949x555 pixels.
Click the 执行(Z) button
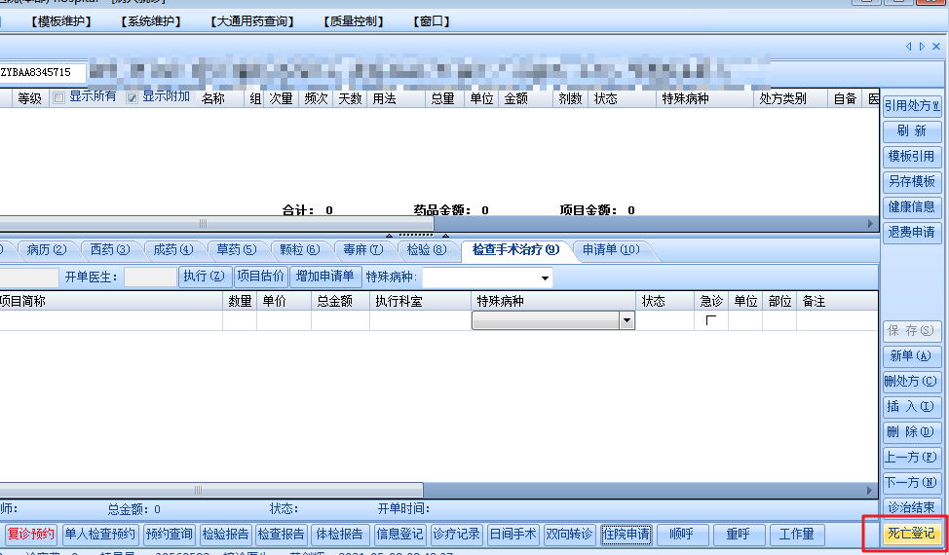pyautogui.click(x=204, y=277)
